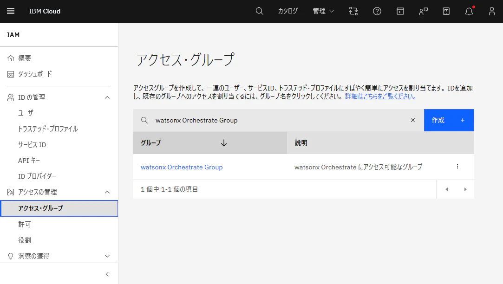This screenshot has height=284, width=503.
Task: Expand the 管理 dropdown menu
Action: coord(323,11)
